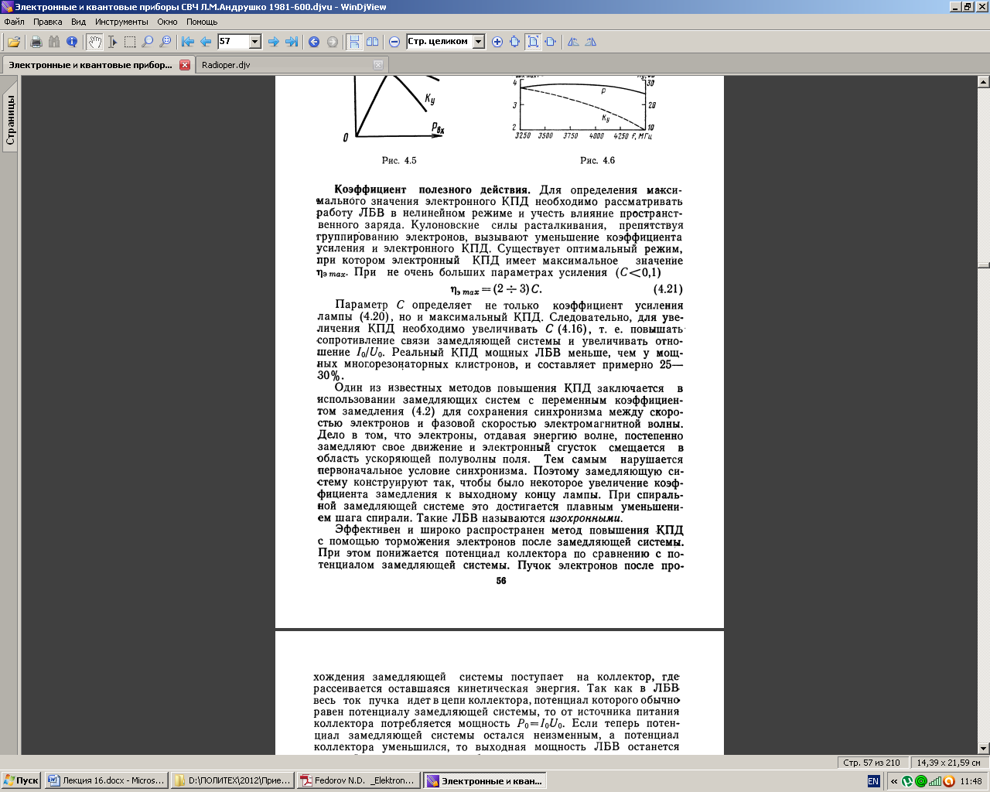The image size is (990, 792).
Task: Set zoom to actual size
Action: pos(515,42)
